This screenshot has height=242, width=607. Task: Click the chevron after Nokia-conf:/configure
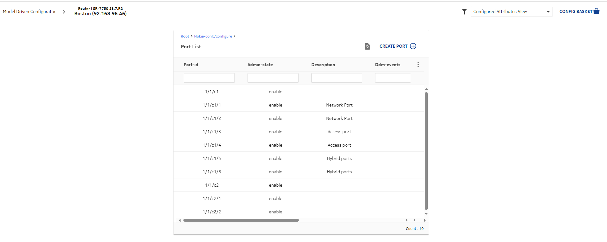click(234, 36)
